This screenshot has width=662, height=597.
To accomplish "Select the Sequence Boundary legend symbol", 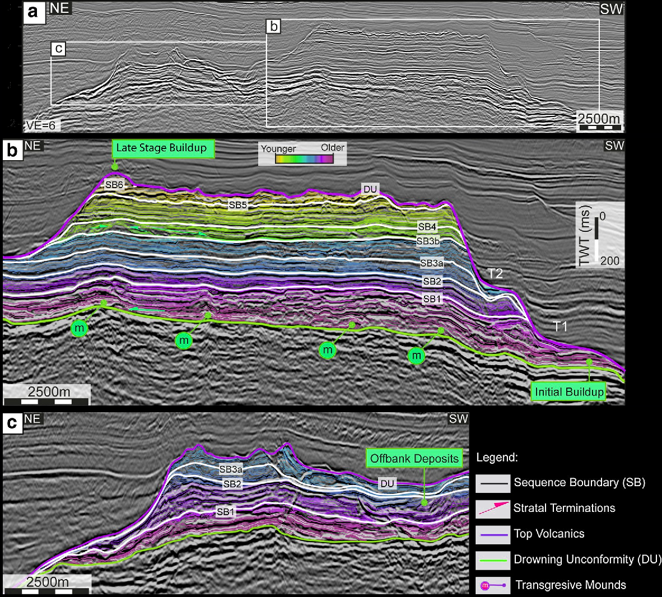I will click(492, 483).
